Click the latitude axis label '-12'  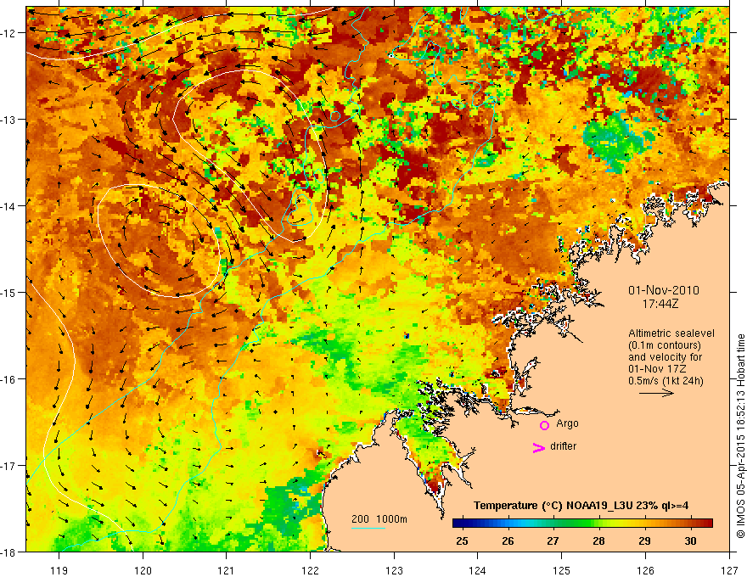[x=8, y=33]
